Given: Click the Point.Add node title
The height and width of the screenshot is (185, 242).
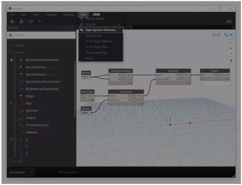Looking at the screenshot, I should [x=173, y=71].
